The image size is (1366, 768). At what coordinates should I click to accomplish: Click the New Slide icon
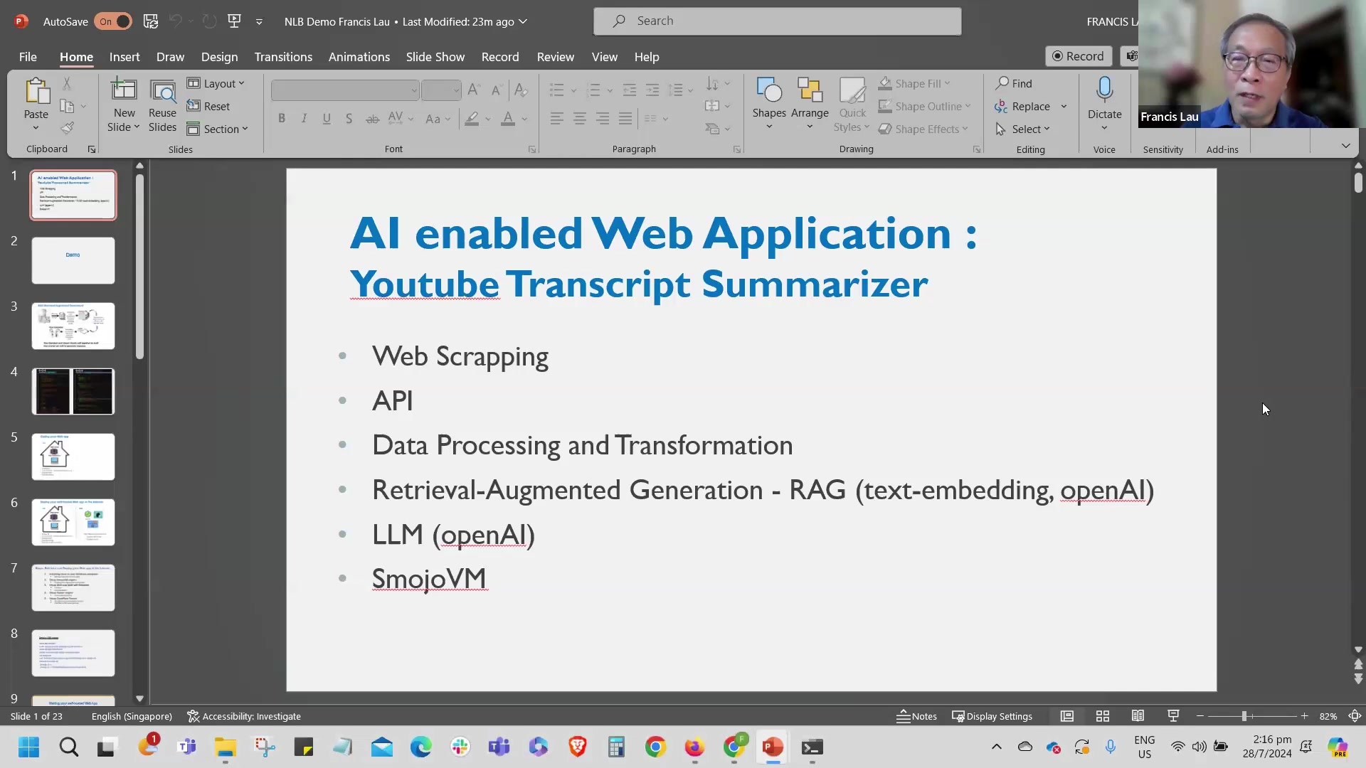(124, 90)
